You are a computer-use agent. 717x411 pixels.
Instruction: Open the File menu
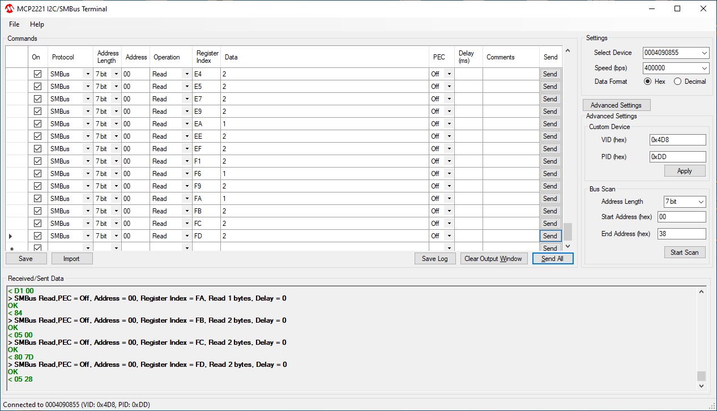tap(14, 24)
